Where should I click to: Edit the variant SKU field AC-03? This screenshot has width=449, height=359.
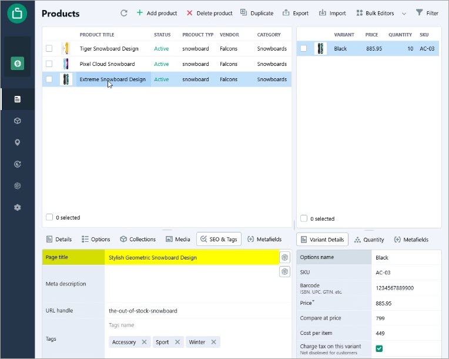(x=406, y=272)
